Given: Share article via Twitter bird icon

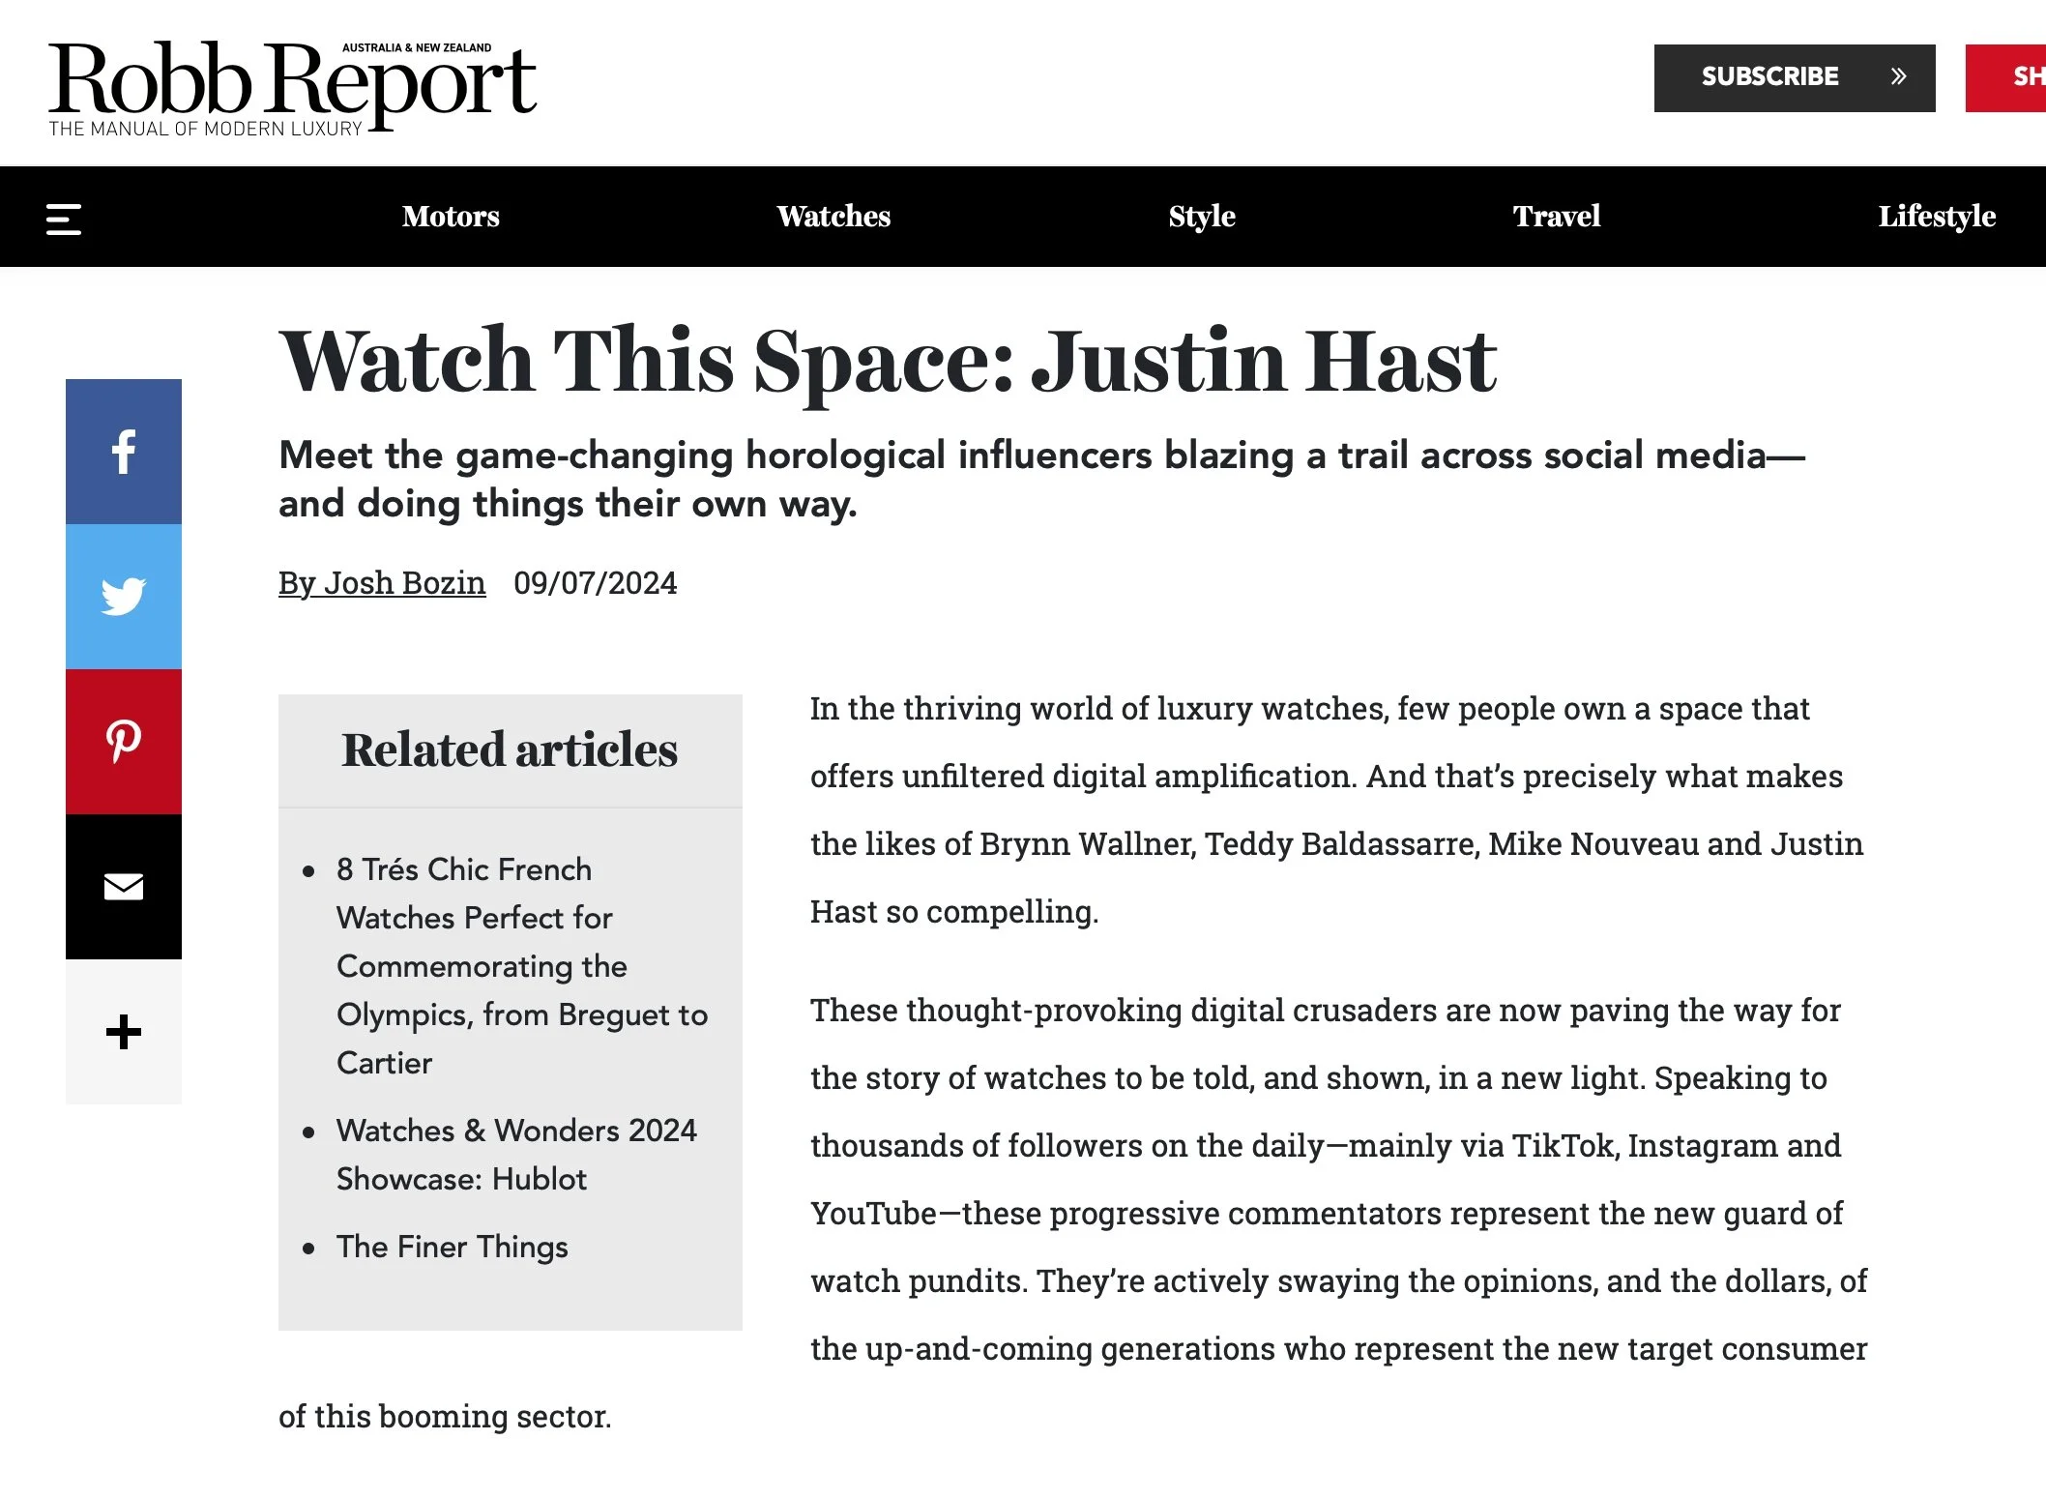Looking at the screenshot, I should coord(123,597).
